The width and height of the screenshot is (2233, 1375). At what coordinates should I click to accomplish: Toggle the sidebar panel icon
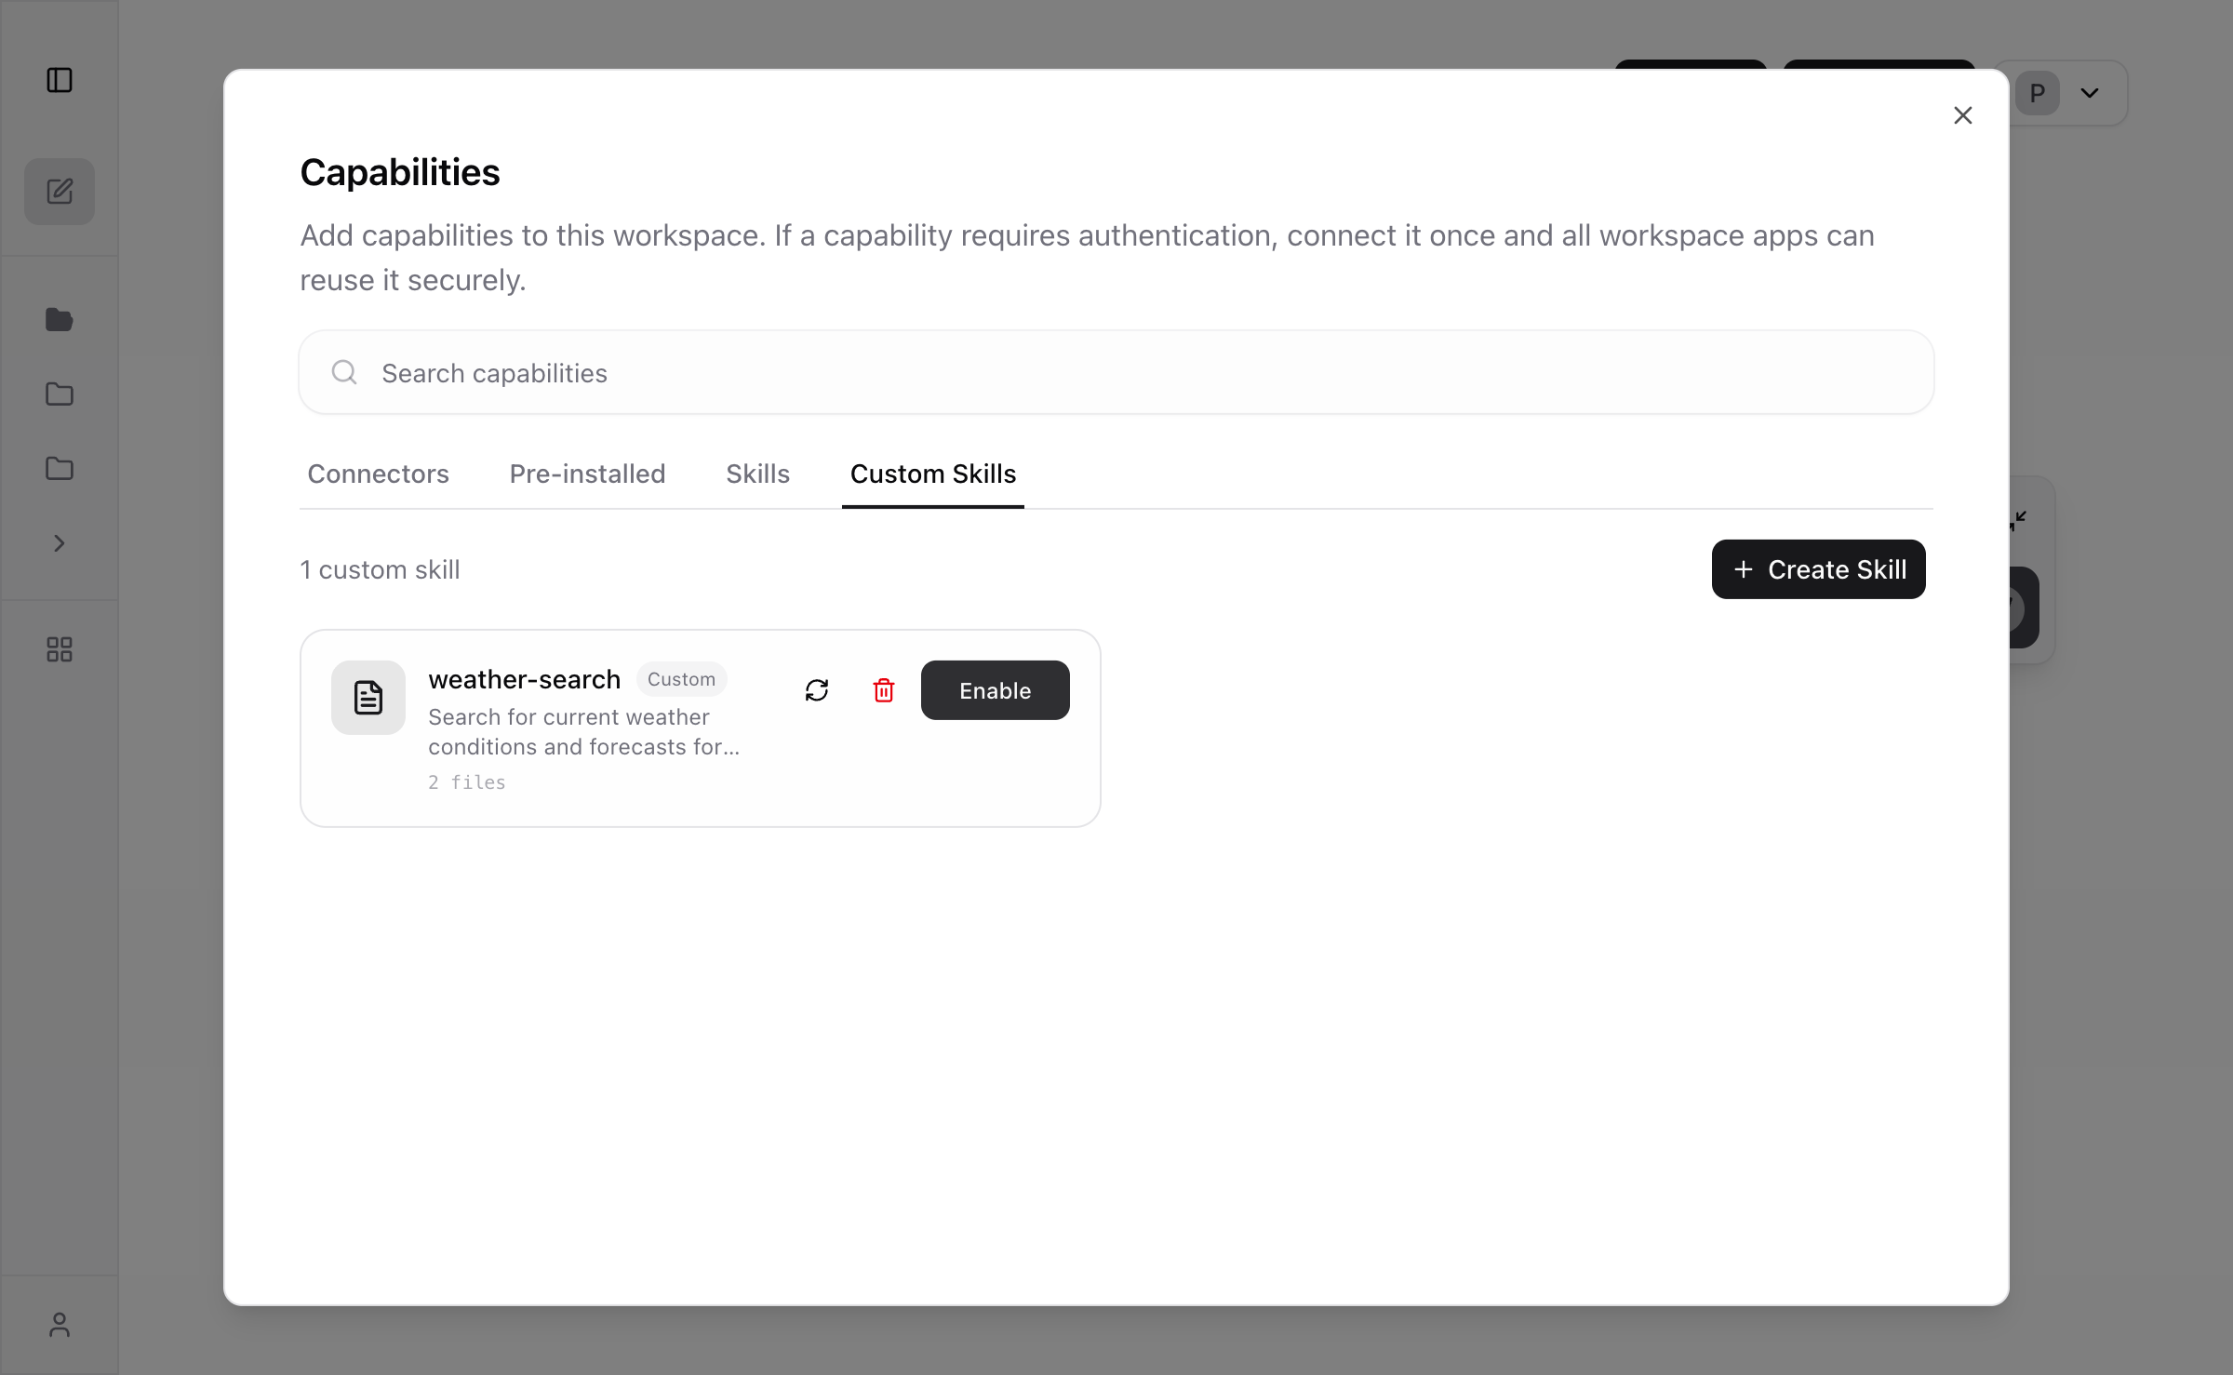[60, 81]
